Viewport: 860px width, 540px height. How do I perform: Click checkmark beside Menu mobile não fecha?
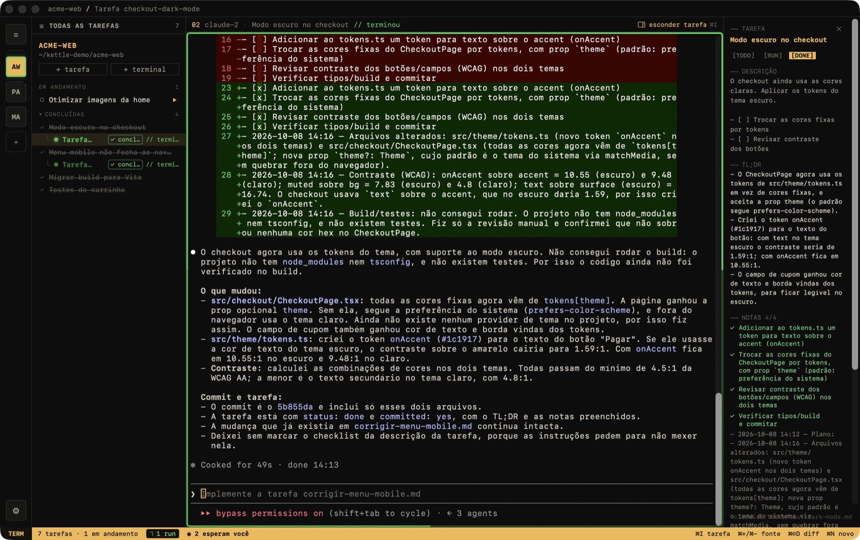pyautogui.click(x=42, y=152)
